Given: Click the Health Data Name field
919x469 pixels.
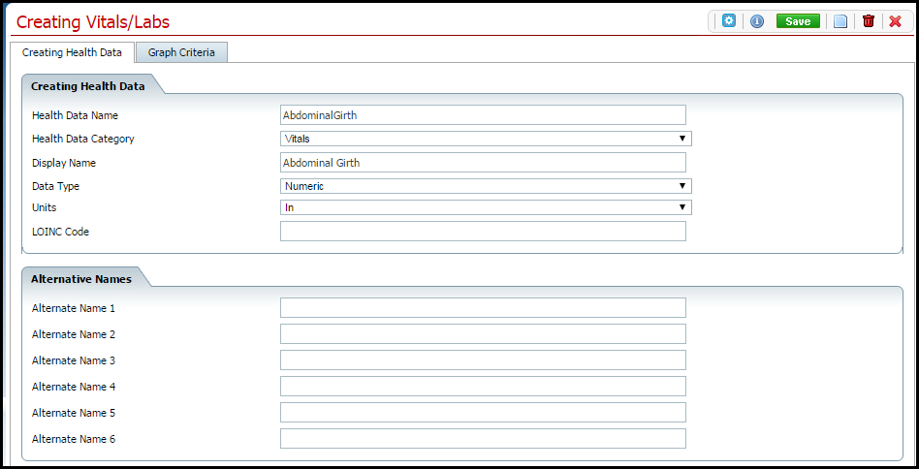Looking at the screenshot, I should tap(482, 115).
